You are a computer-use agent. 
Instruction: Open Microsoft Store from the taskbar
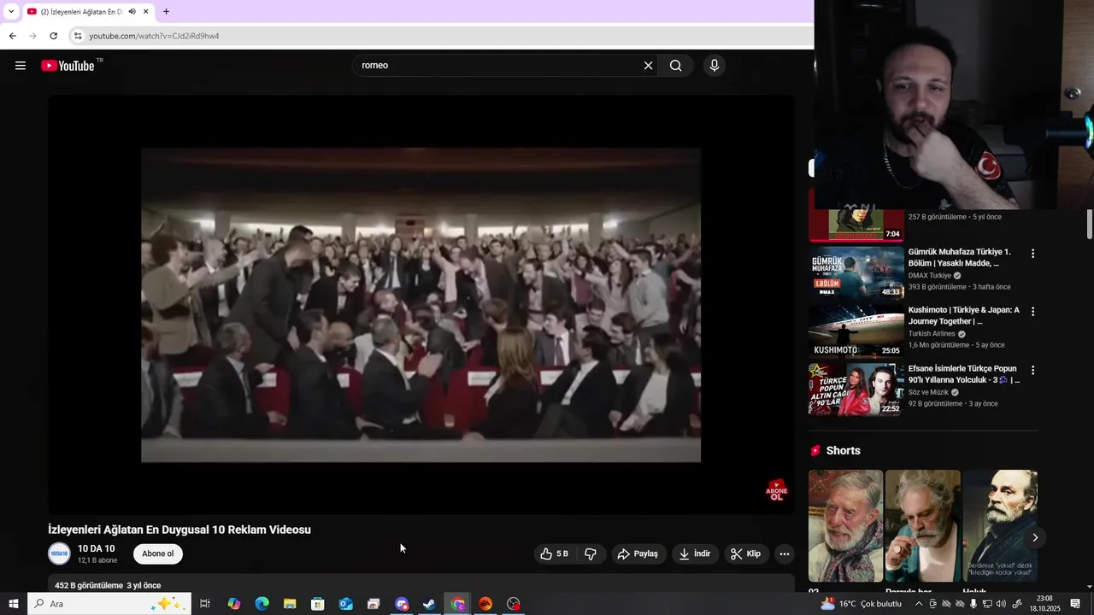[317, 604]
